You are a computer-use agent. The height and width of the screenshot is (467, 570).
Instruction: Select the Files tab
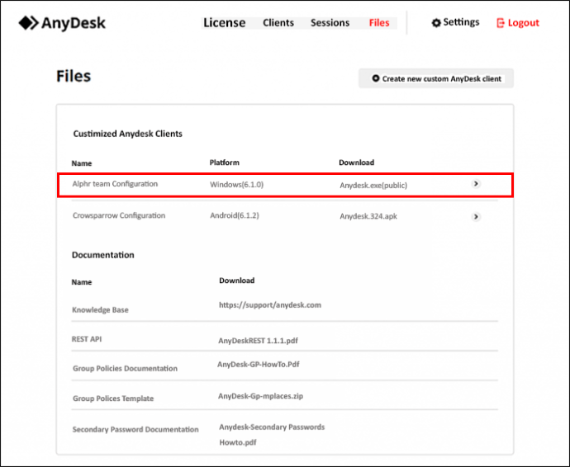[x=379, y=23]
